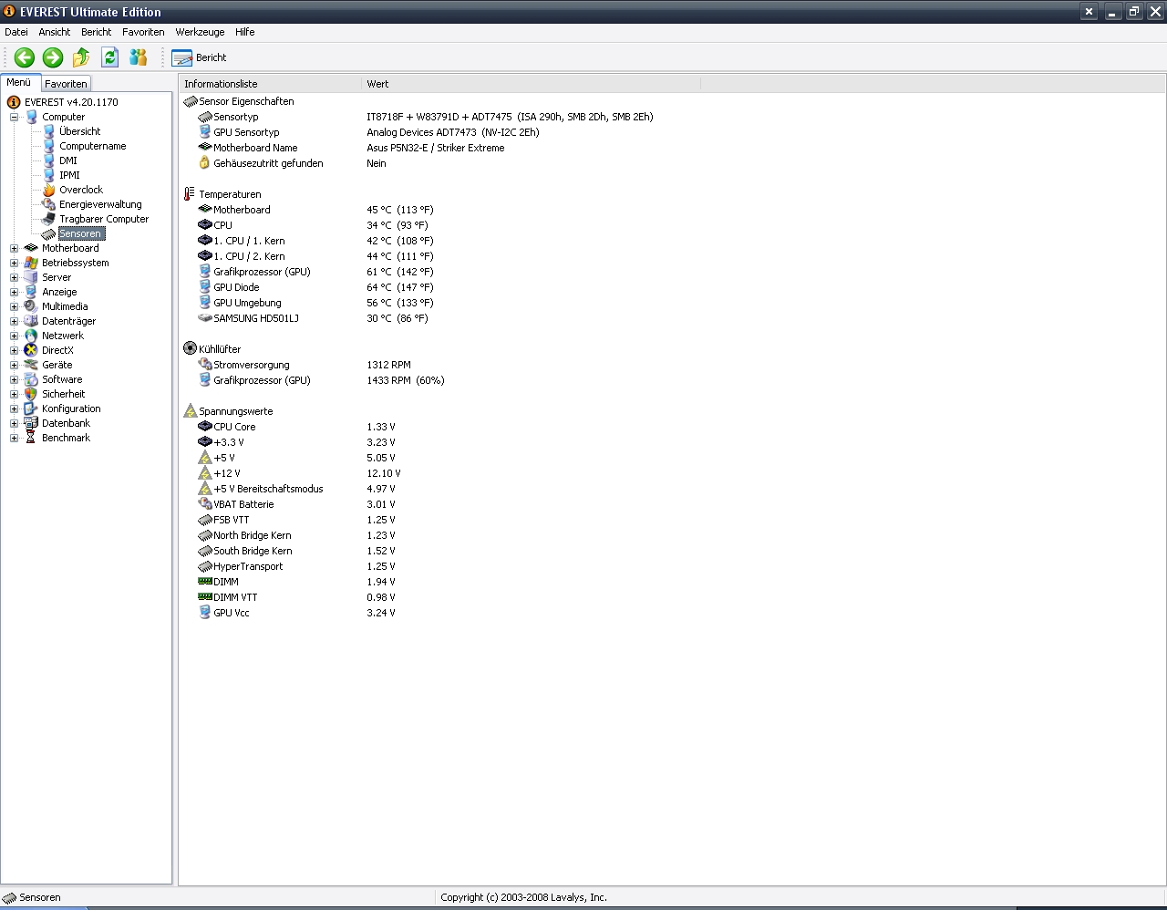Expand the Multimedia tree node
Viewport: 1167px width, 910px height.
pos(15,306)
